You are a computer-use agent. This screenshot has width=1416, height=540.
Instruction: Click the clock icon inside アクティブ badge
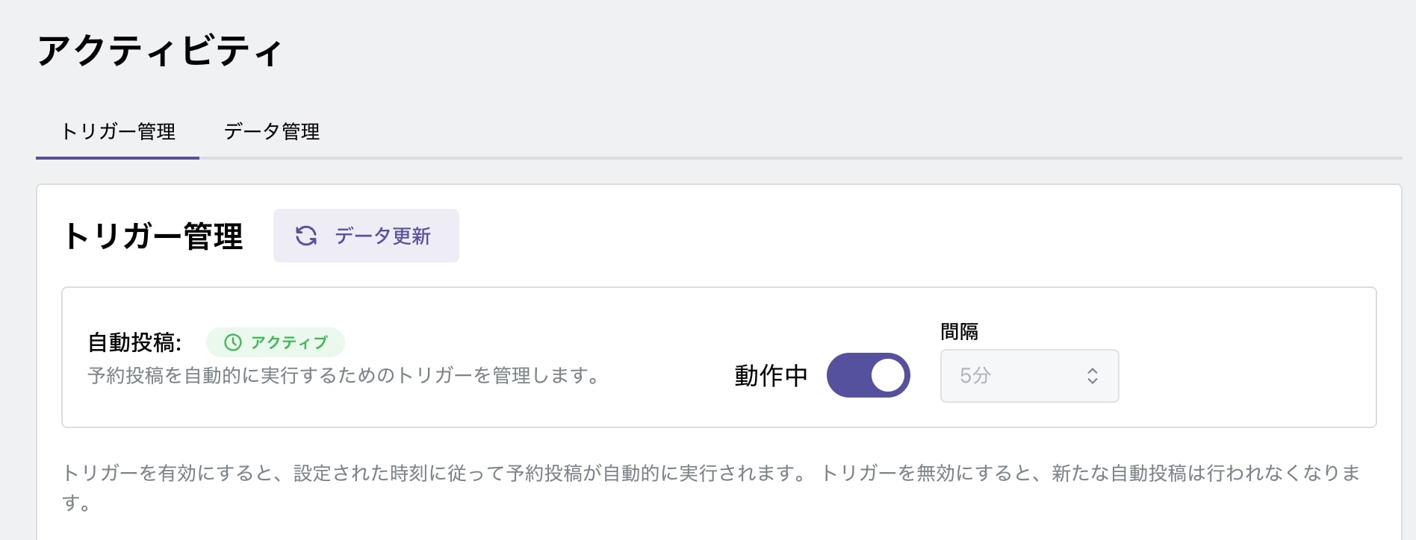point(232,342)
